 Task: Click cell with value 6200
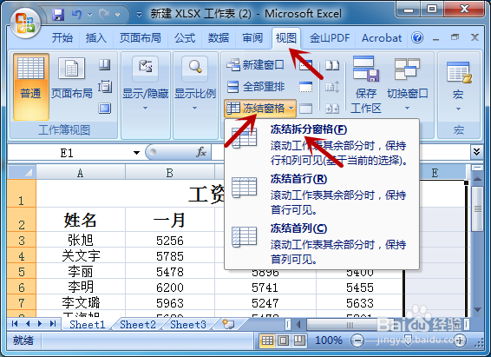pos(170,288)
